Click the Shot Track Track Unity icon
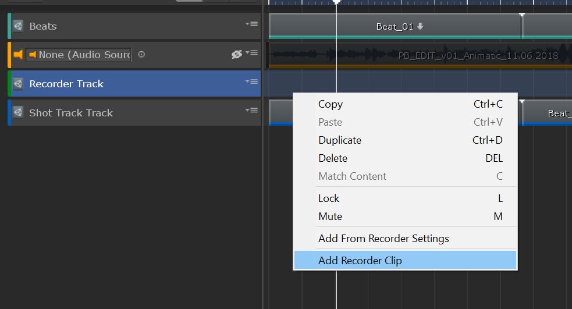Viewport: 572px width, 309px height. 18,113
